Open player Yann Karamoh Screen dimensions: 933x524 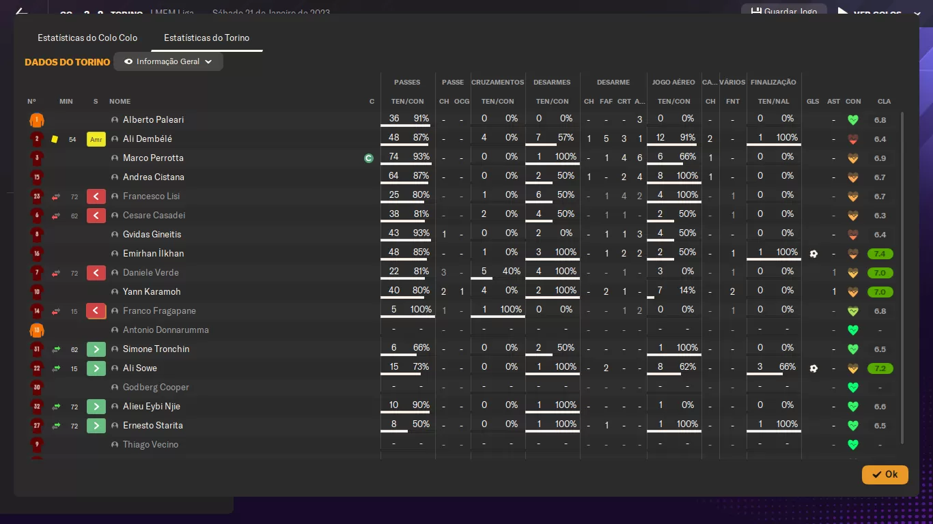(150, 292)
